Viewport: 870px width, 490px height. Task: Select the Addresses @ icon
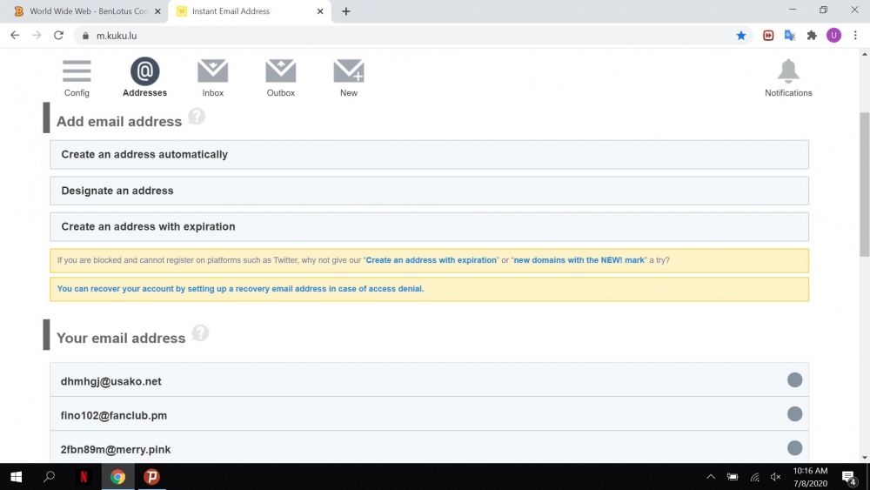click(144, 71)
